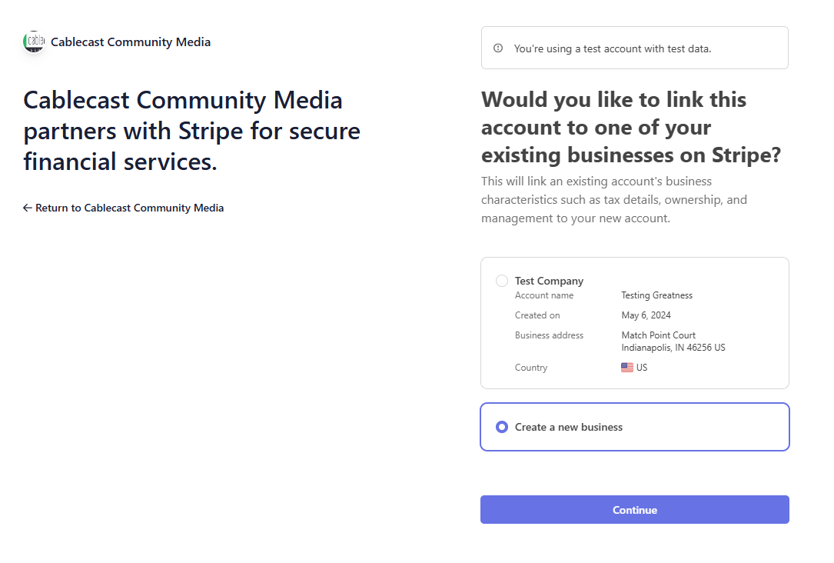834x563 pixels.
Task: Click the 'Business address' label
Action: pyautogui.click(x=549, y=335)
